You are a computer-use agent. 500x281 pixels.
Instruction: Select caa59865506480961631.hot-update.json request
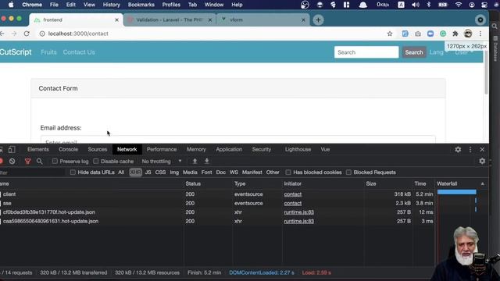coord(217,221)
